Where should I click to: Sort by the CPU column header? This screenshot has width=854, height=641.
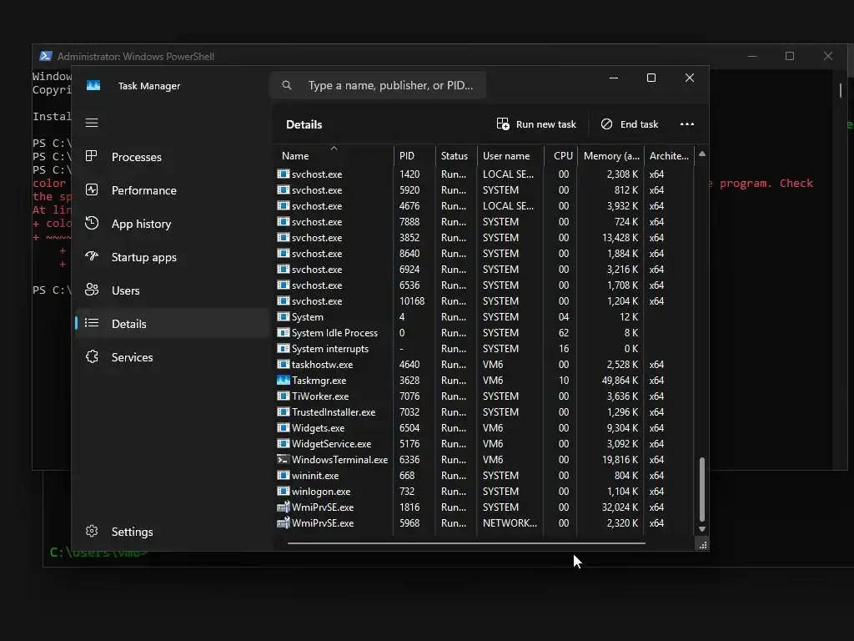pos(561,155)
